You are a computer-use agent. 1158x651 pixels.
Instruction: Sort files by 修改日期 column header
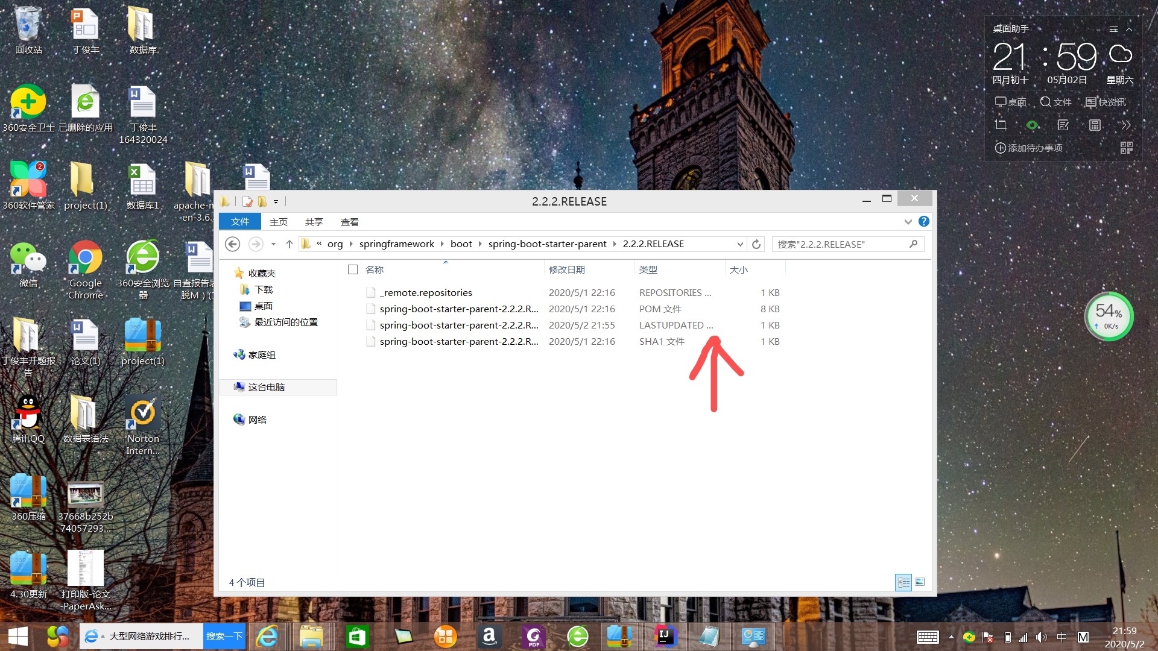click(566, 269)
